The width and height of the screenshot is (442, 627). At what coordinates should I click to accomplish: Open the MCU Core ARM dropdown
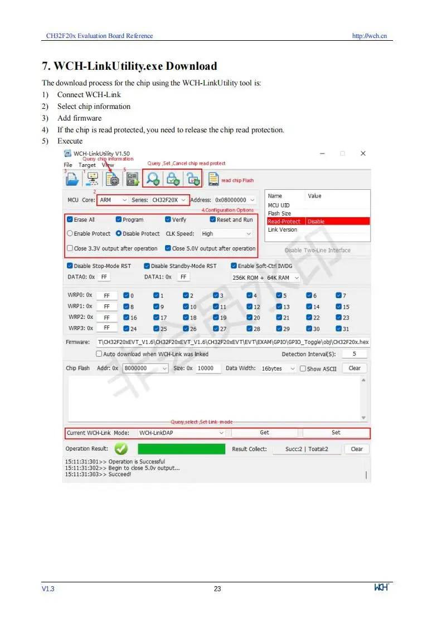click(113, 200)
